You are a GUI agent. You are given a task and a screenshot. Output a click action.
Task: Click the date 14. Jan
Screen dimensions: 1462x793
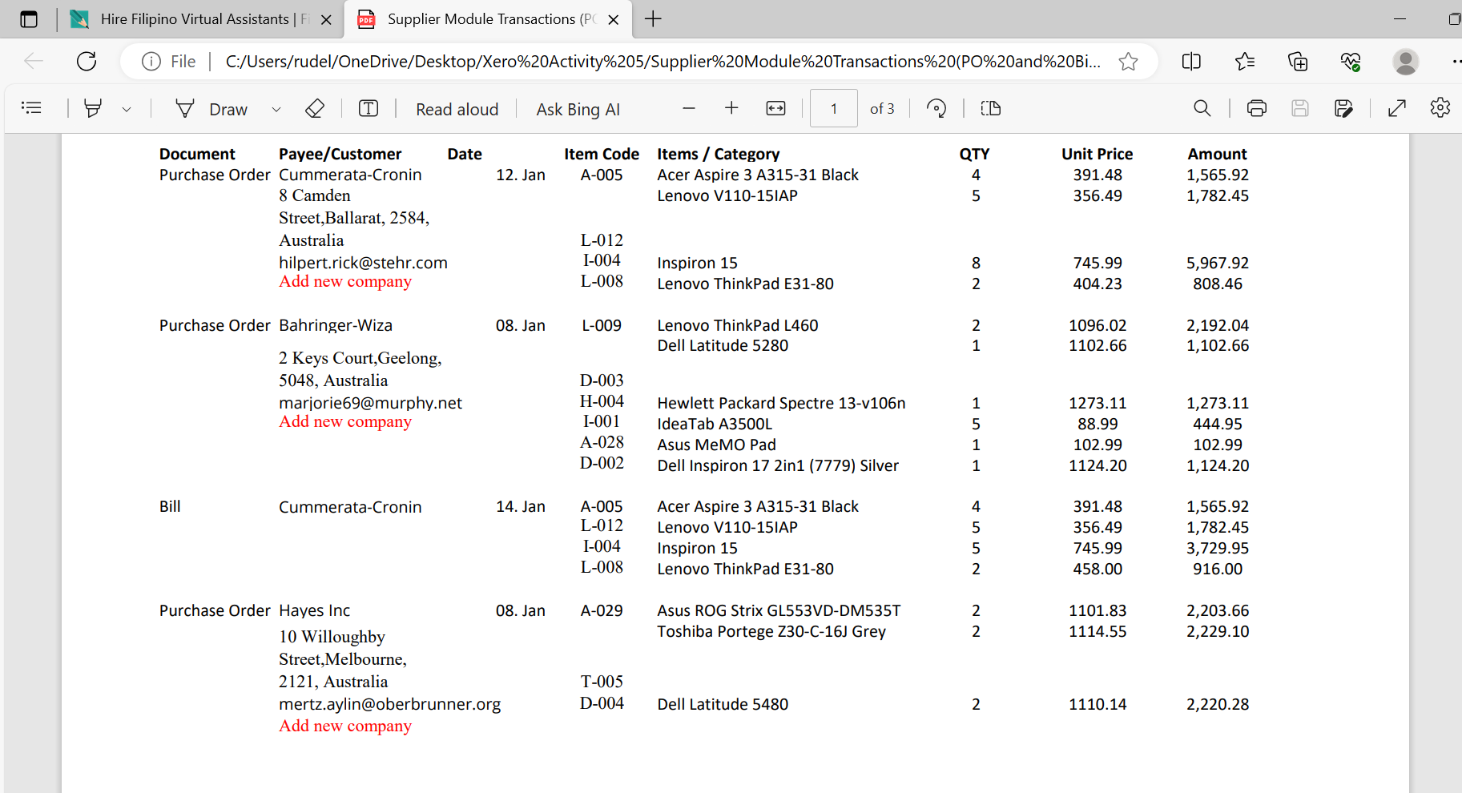coord(521,506)
